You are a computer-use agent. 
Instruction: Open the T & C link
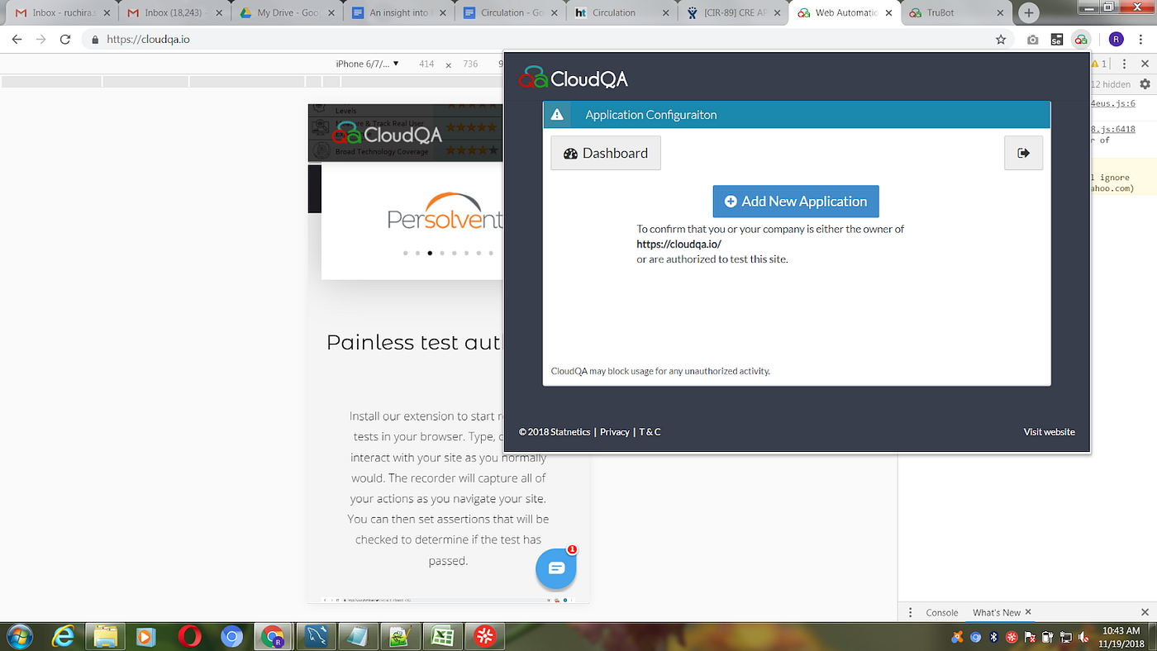click(650, 432)
